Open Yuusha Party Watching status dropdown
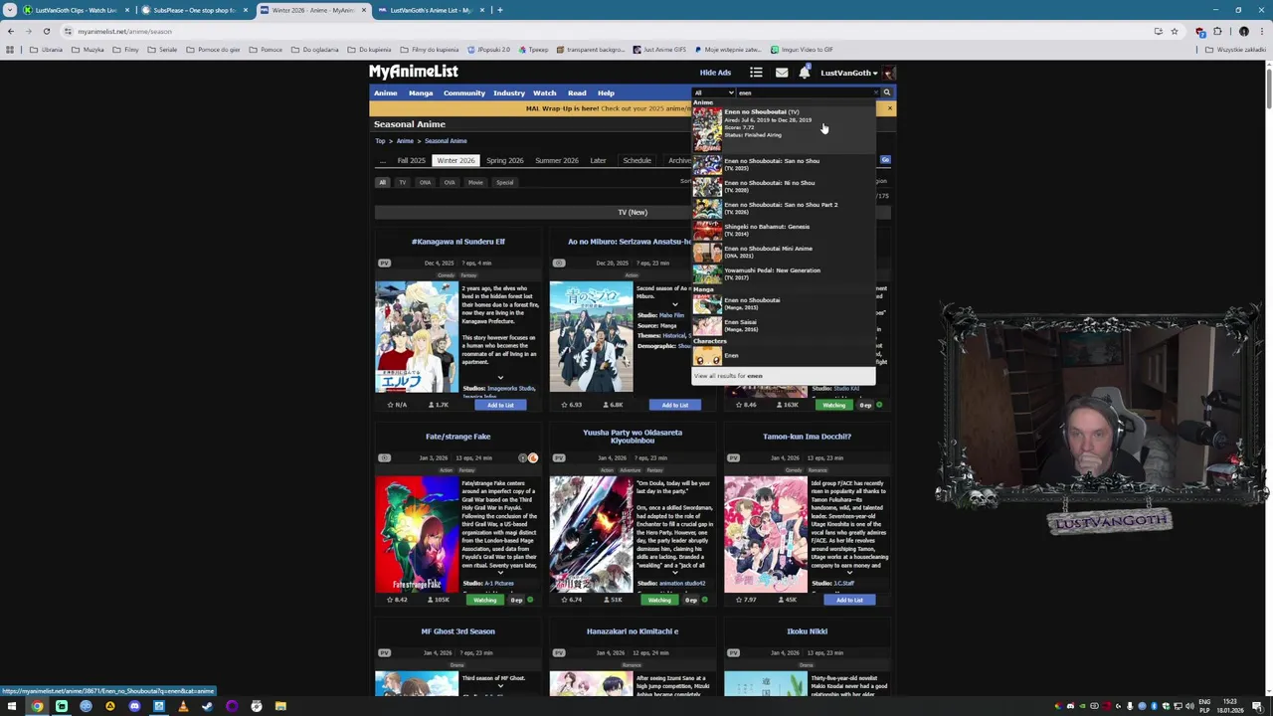 click(659, 600)
